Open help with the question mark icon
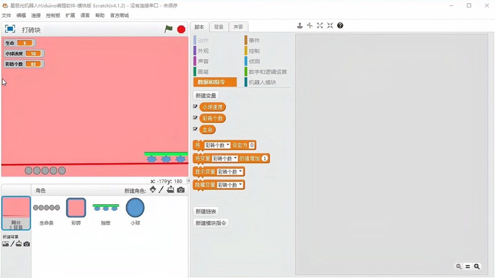Screen dimensions: 495x278 [x=340, y=26]
